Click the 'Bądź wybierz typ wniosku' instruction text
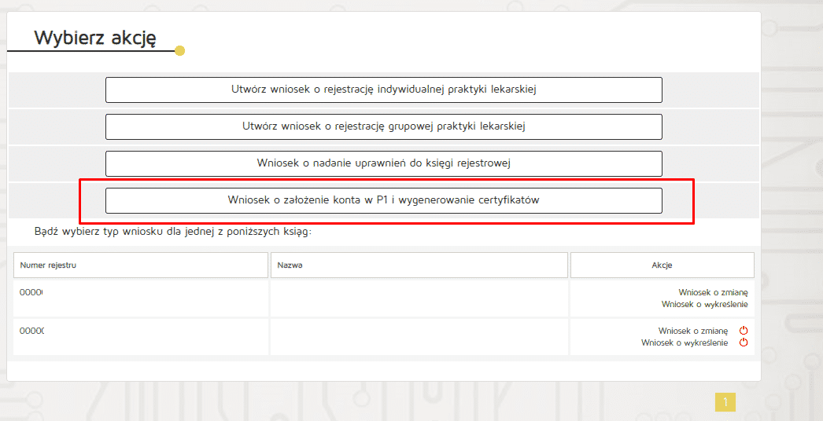 (x=172, y=231)
